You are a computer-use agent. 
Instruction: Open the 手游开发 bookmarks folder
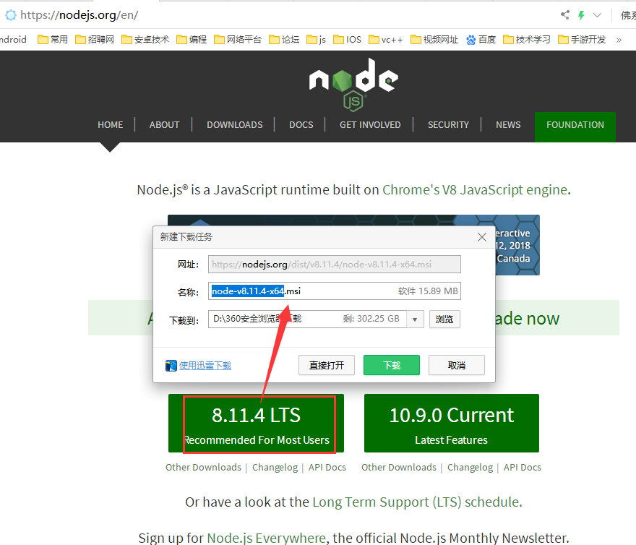(582, 39)
